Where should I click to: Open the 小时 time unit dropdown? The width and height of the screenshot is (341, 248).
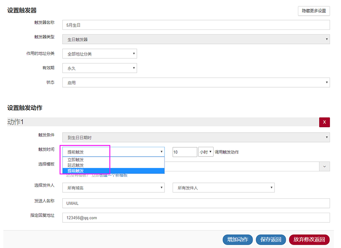point(205,152)
